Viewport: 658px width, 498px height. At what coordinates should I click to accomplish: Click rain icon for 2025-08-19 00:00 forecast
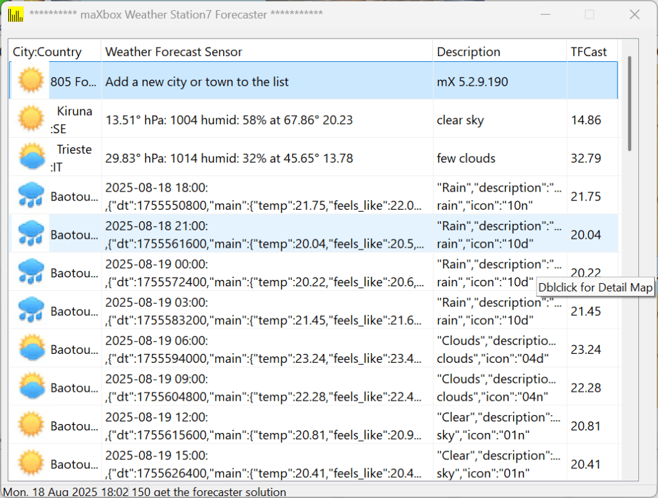(x=30, y=272)
